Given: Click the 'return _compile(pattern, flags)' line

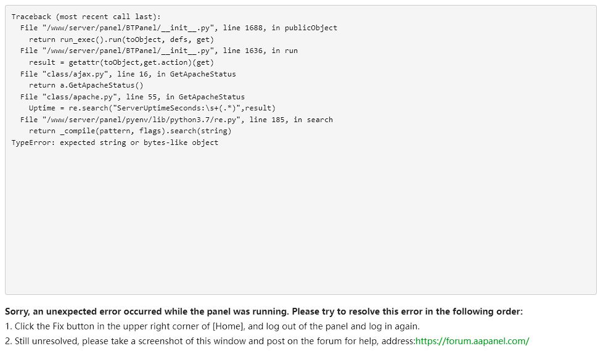Looking at the screenshot, I should (x=129, y=131).
